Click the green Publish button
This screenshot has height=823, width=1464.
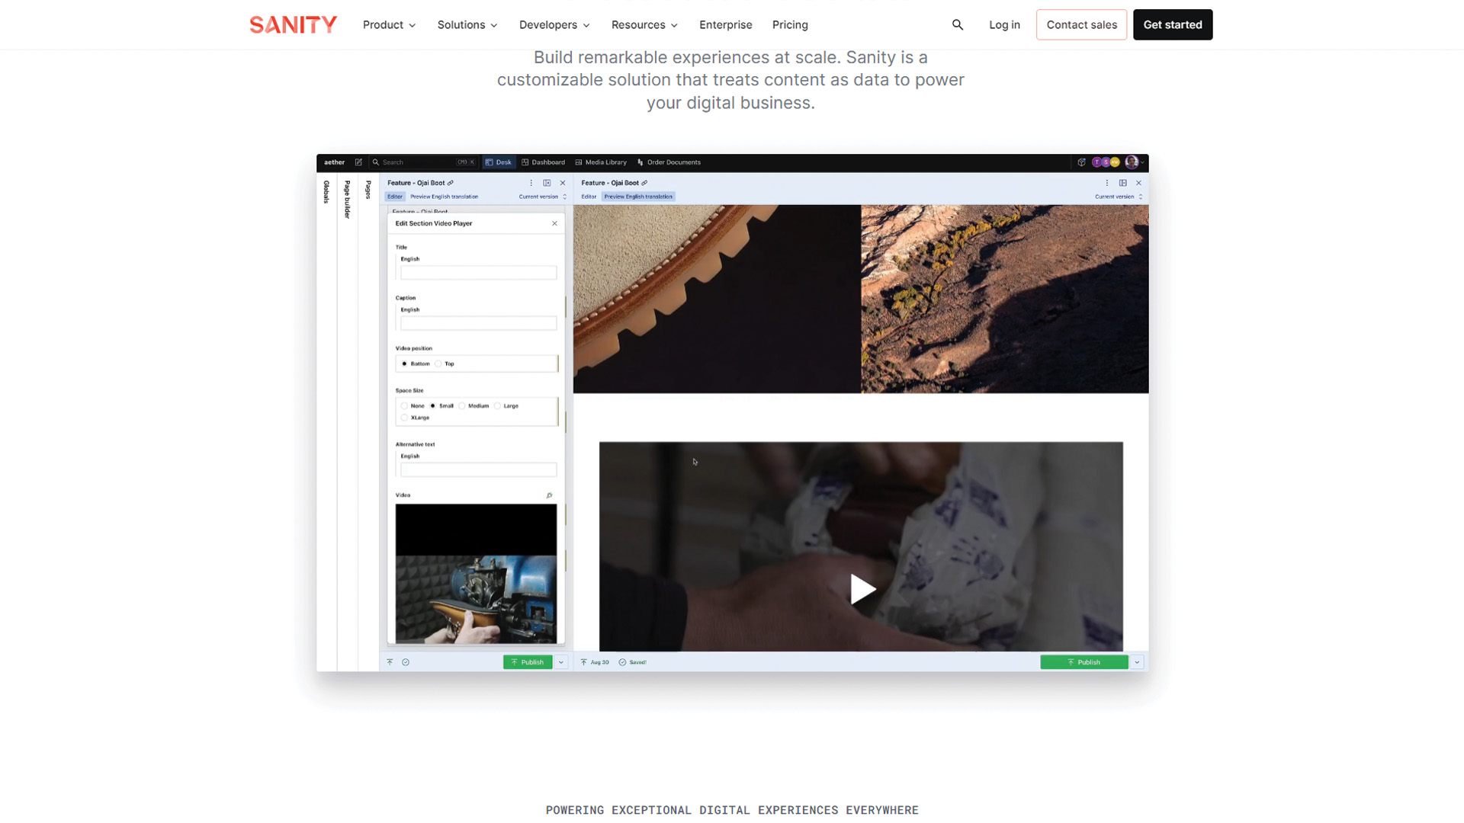(x=528, y=661)
